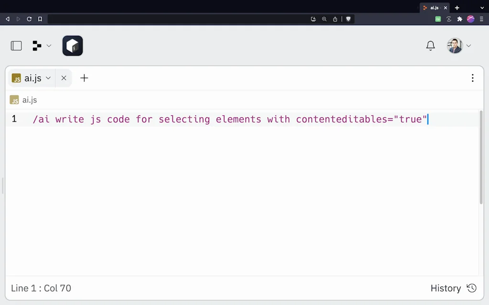Image resolution: width=489 pixels, height=305 pixels.
Task: Open the chevron next to the workspace icon
Action: click(48, 45)
